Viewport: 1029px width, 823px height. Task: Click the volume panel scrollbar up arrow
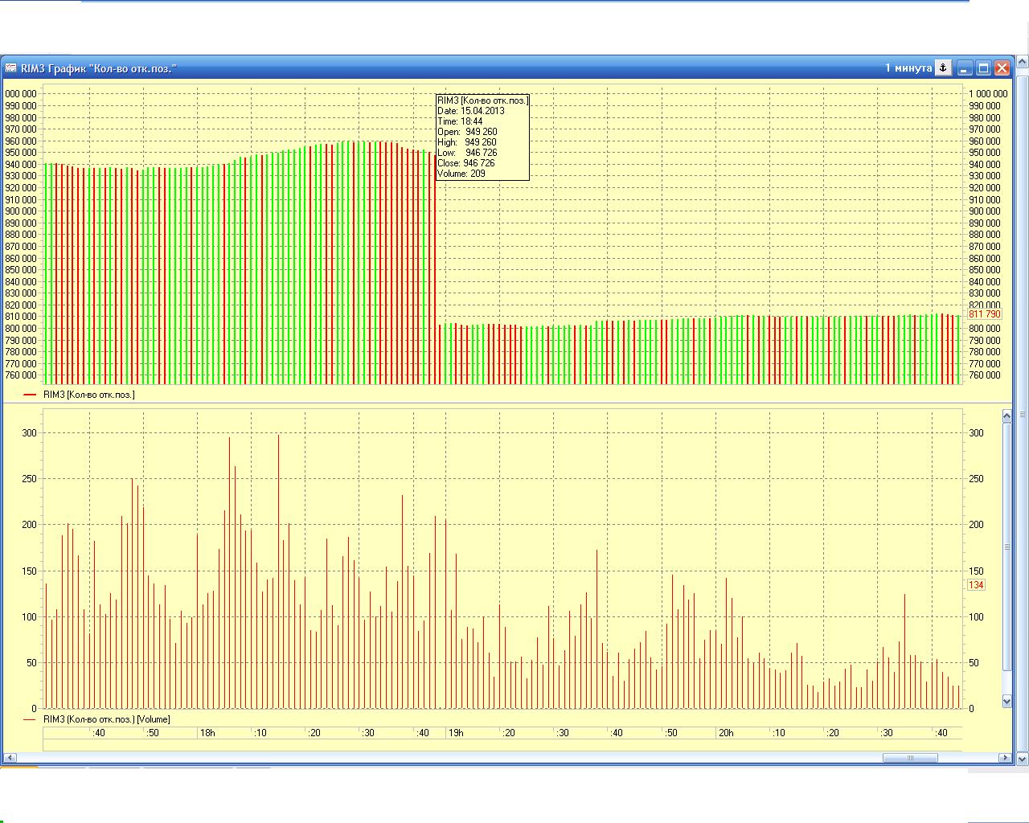1006,416
